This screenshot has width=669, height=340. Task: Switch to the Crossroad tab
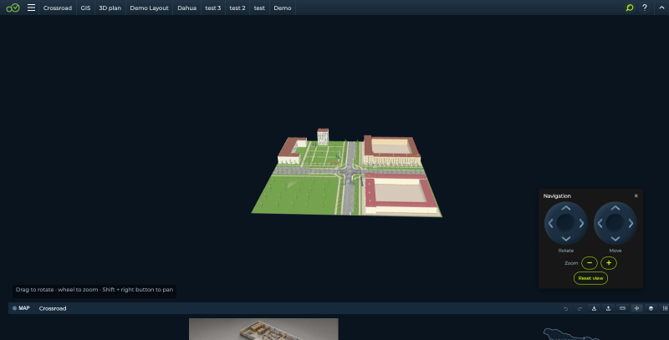58,8
